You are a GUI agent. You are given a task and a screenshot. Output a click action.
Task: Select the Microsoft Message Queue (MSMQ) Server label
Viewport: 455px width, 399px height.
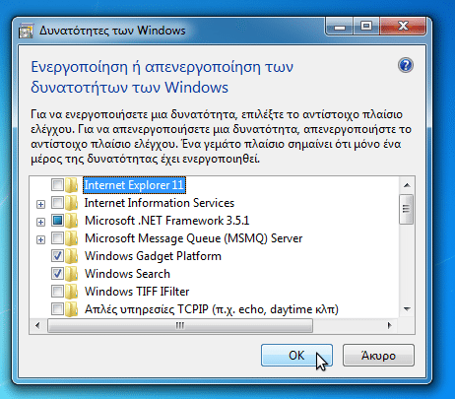tap(193, 238)
